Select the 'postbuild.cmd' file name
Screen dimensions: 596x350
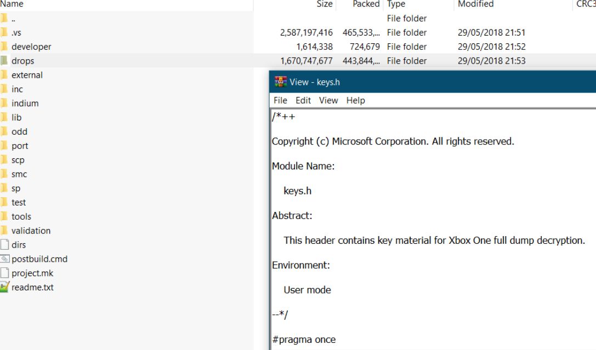(x=39, y=259)
